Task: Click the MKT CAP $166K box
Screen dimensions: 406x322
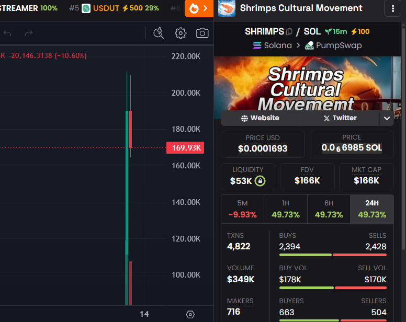Action: click(366, 177)
